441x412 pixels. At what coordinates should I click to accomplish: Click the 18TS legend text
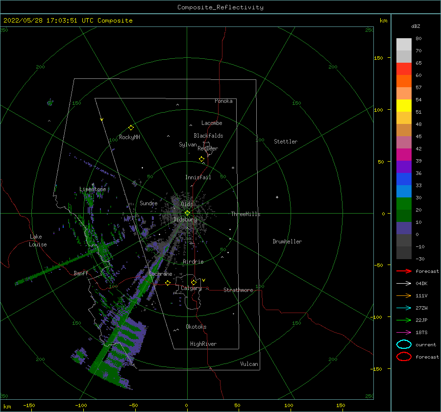421,333
